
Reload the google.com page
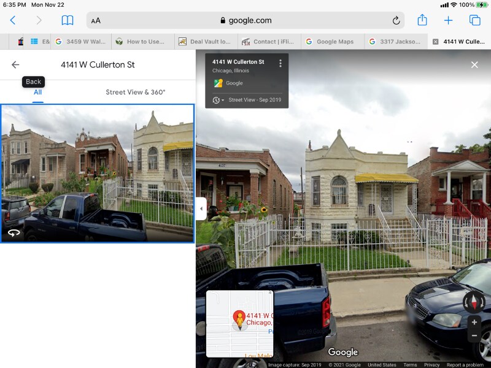tap(396, 20)
